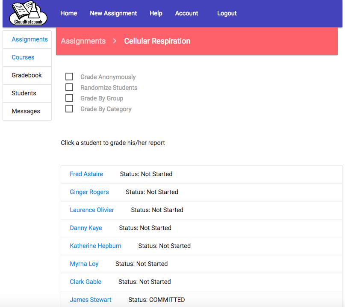Select student Danny Kaye

[86, 228]
